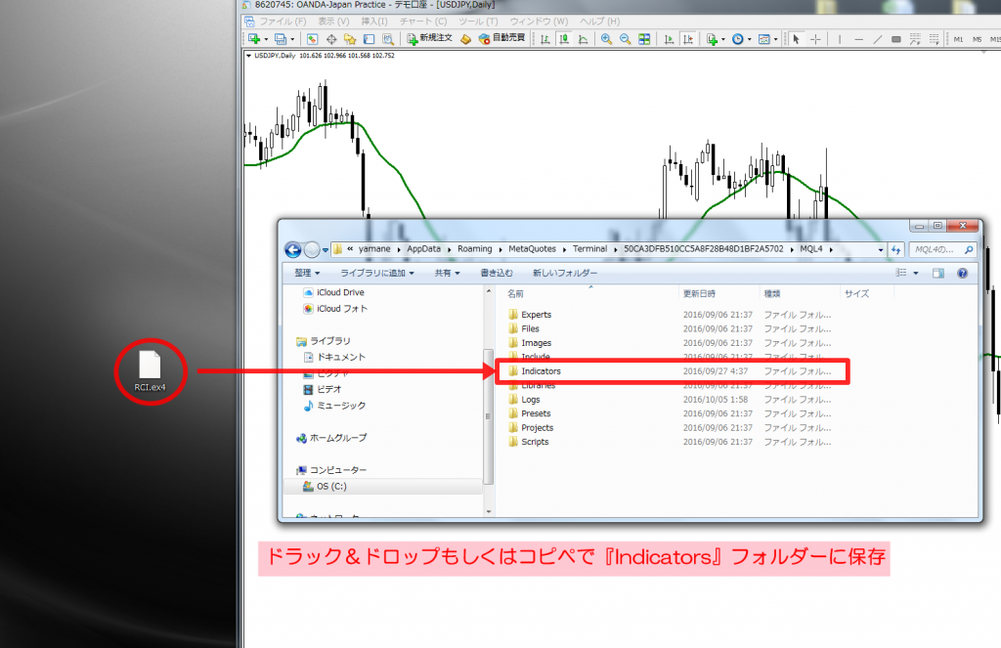This screenshot has width=1001, height=648.
Task: Open the チャート (C) menu
Action: coord(423,22)
